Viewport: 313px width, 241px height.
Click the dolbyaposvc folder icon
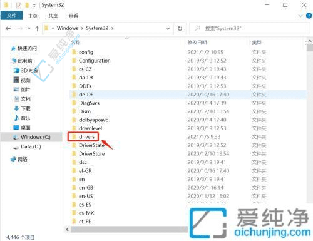point(74,120)
